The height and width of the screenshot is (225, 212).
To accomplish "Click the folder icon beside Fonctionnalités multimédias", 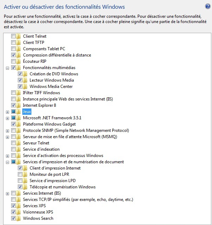I will (x=18, y=68).
